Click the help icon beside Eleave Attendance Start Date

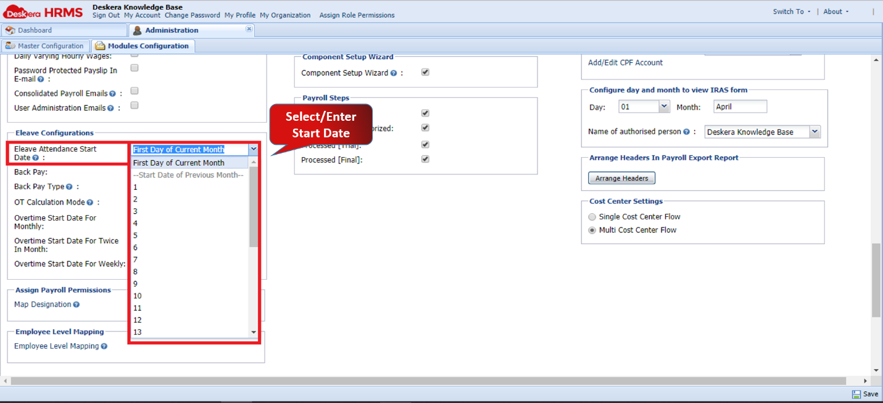tap(35, 158)
